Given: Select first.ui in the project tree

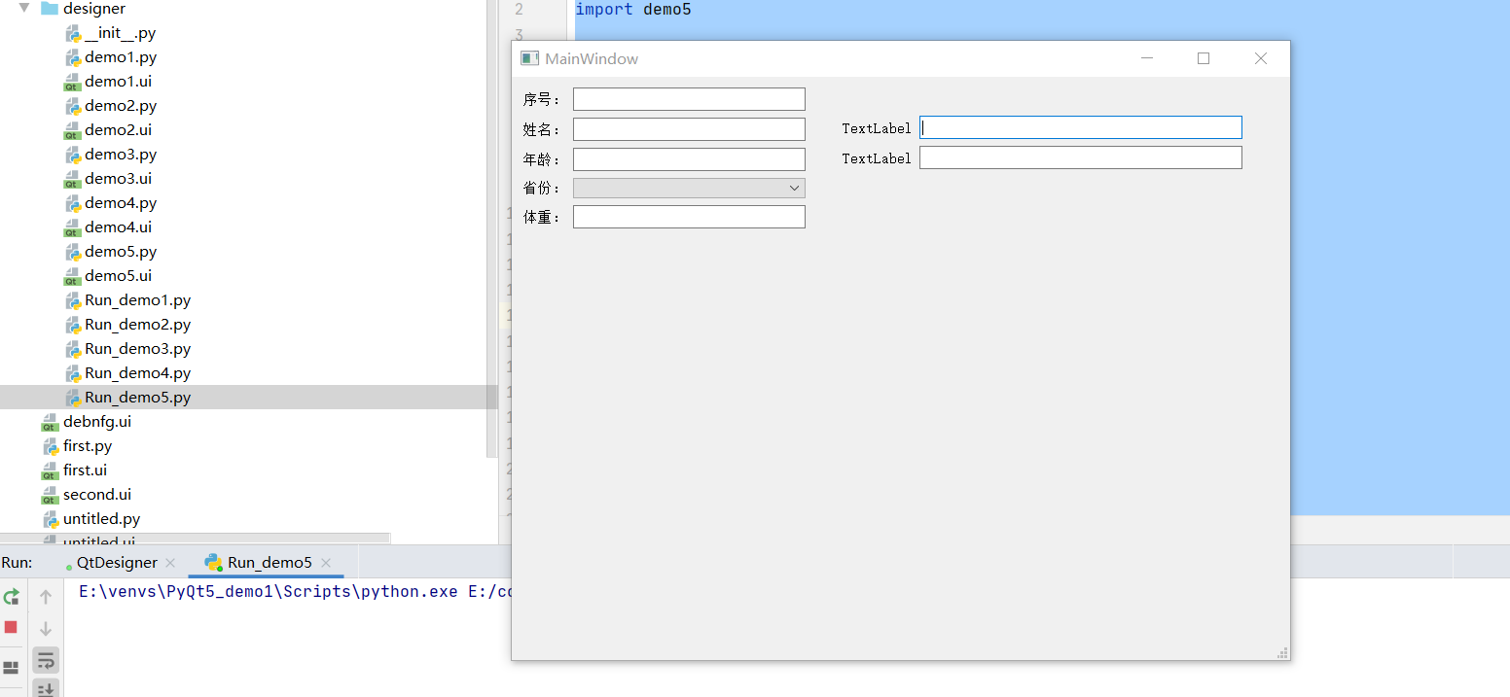Looking at the screenshot, I should (x=86, y=470).
